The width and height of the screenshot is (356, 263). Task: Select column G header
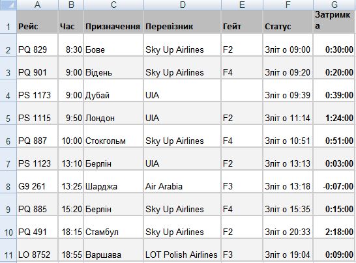(334, 5)
